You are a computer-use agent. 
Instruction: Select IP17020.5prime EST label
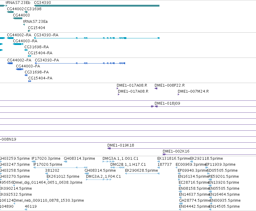48,165
